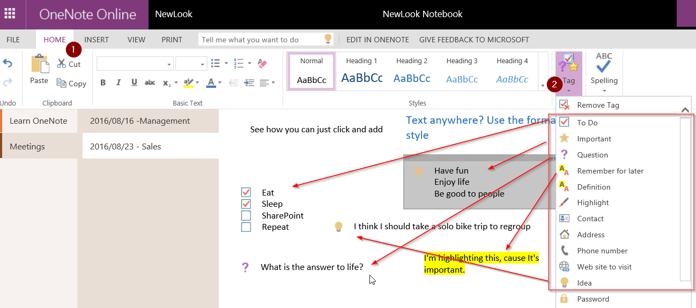Open the app launcher waffle icon

pos(10,14)
